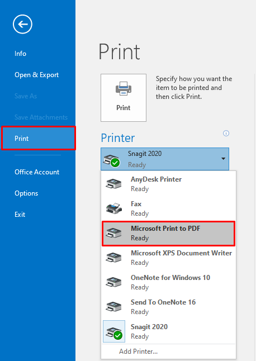Open the Open & Export section

(36, 75)
